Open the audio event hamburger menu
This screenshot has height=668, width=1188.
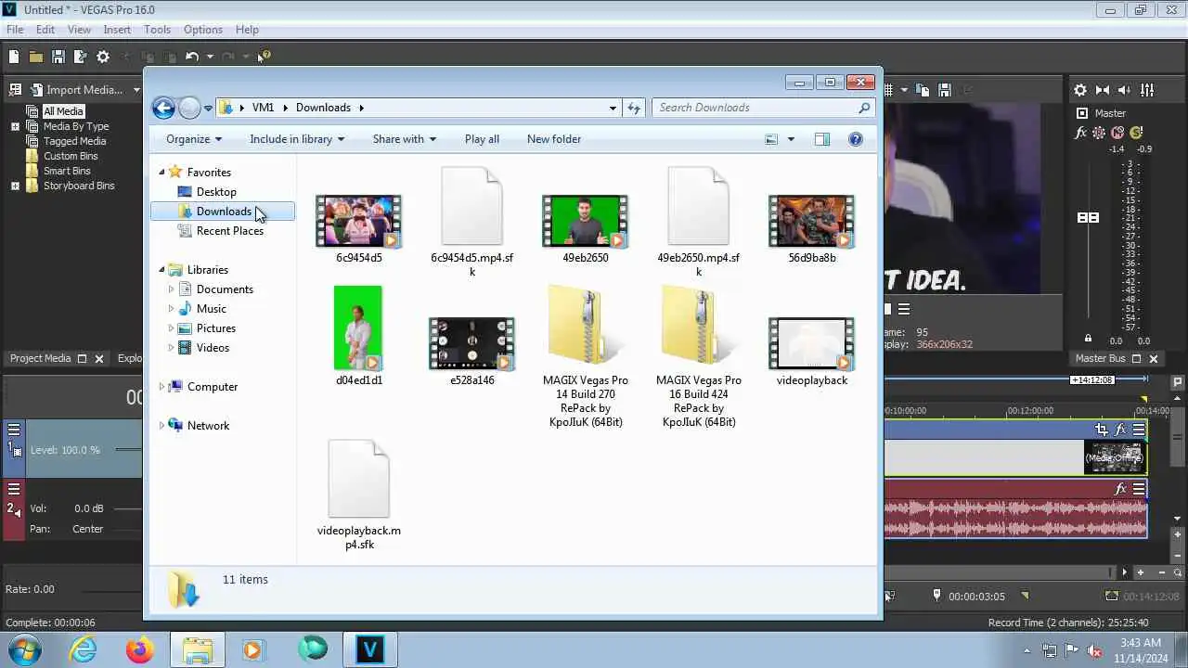pyautogui.click(x=1139, y=489)
